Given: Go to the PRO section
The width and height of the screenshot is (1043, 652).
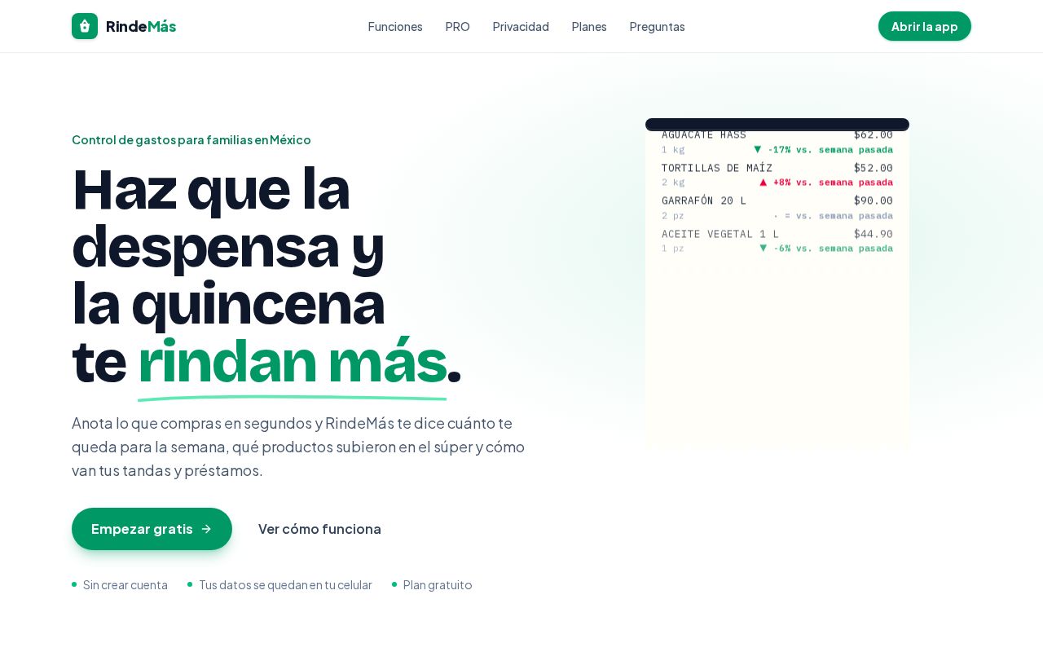Looking at the screenshot, I should 458,26.
